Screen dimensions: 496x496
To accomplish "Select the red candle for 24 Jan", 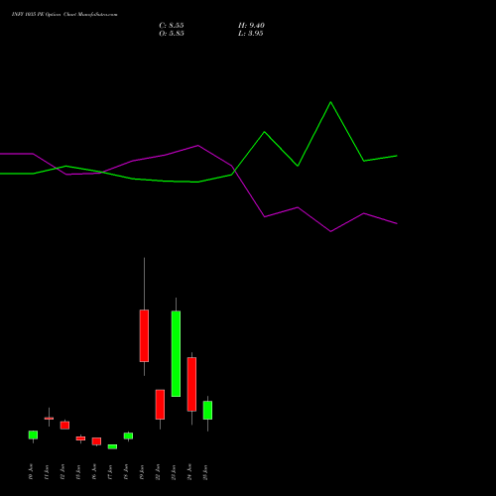I will coord(191,384).
